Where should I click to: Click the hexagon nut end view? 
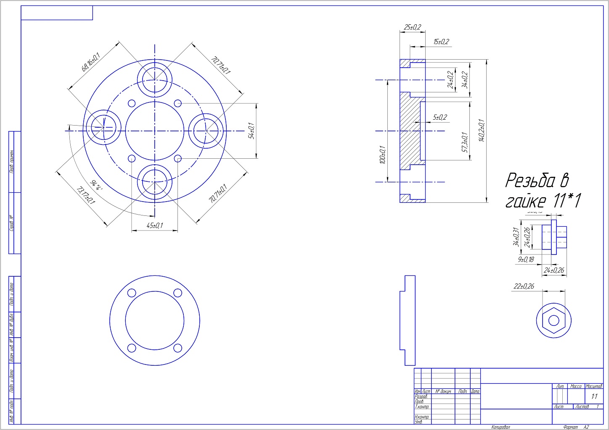(x=554, y=321)
